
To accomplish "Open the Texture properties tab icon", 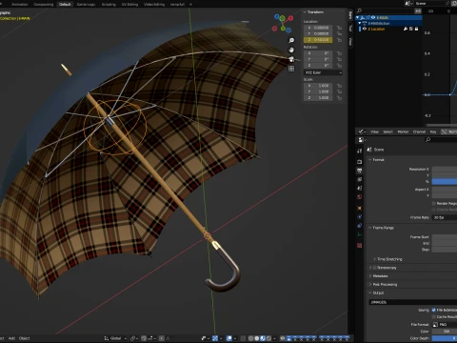I will coord(359,246).
